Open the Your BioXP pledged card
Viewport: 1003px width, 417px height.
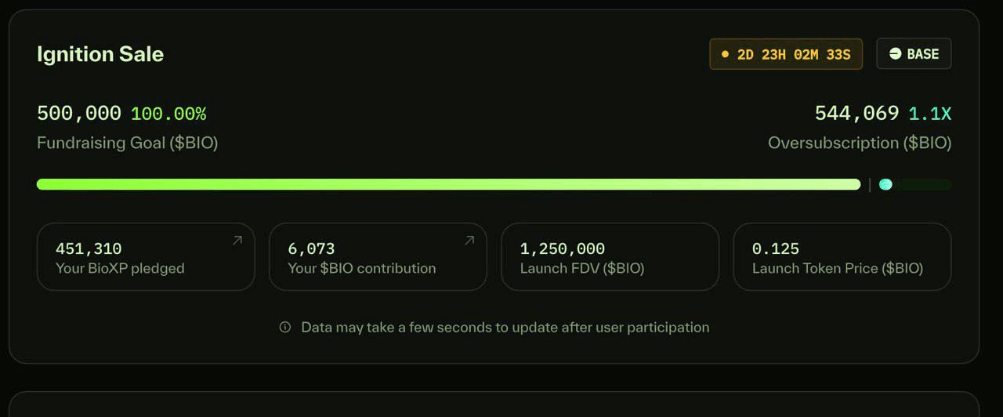click(x=146, y=257)
